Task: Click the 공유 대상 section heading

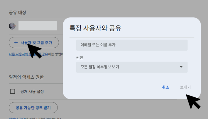Action: (x=18, y=13)
